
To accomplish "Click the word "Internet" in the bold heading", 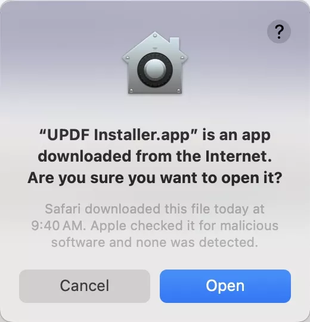I will pyautogui.click(x=238, y=156).
